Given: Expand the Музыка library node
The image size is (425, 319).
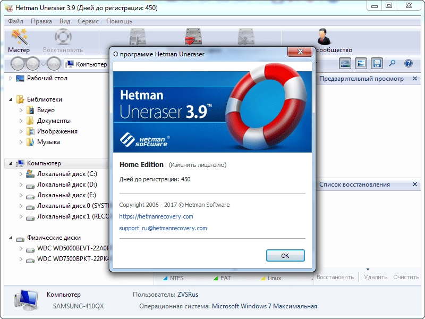Looking at the screenshot, I should coord(21,142).
